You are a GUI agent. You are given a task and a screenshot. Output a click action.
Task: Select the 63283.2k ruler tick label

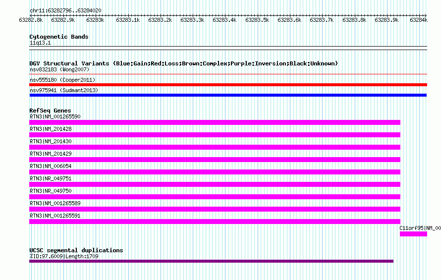click(x=160, y=20)
